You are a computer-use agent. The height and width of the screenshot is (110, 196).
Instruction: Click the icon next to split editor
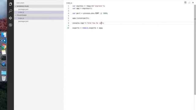pyautogui.click(x=189, y=3)
